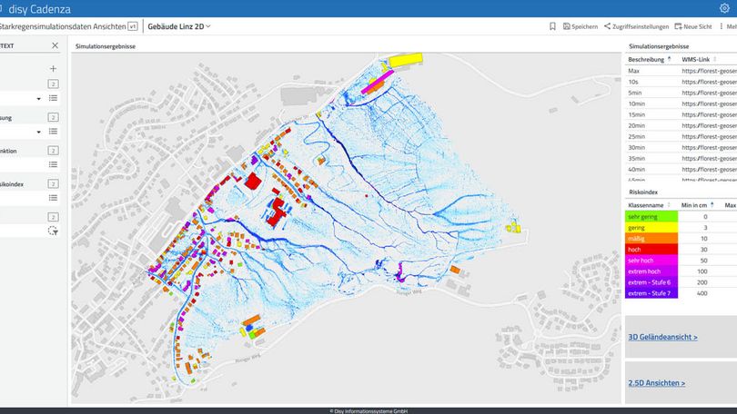Viewport: 737px width, 414px height.
Task: Open the settings gear in header
Action: (724, 8)
